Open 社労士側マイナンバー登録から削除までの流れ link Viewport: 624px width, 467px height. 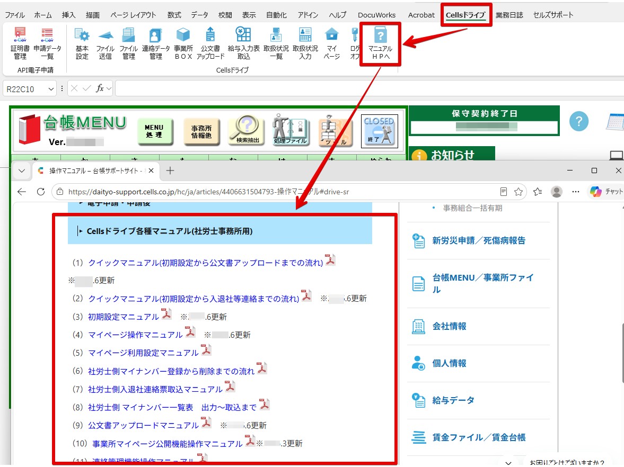point(171,371)
